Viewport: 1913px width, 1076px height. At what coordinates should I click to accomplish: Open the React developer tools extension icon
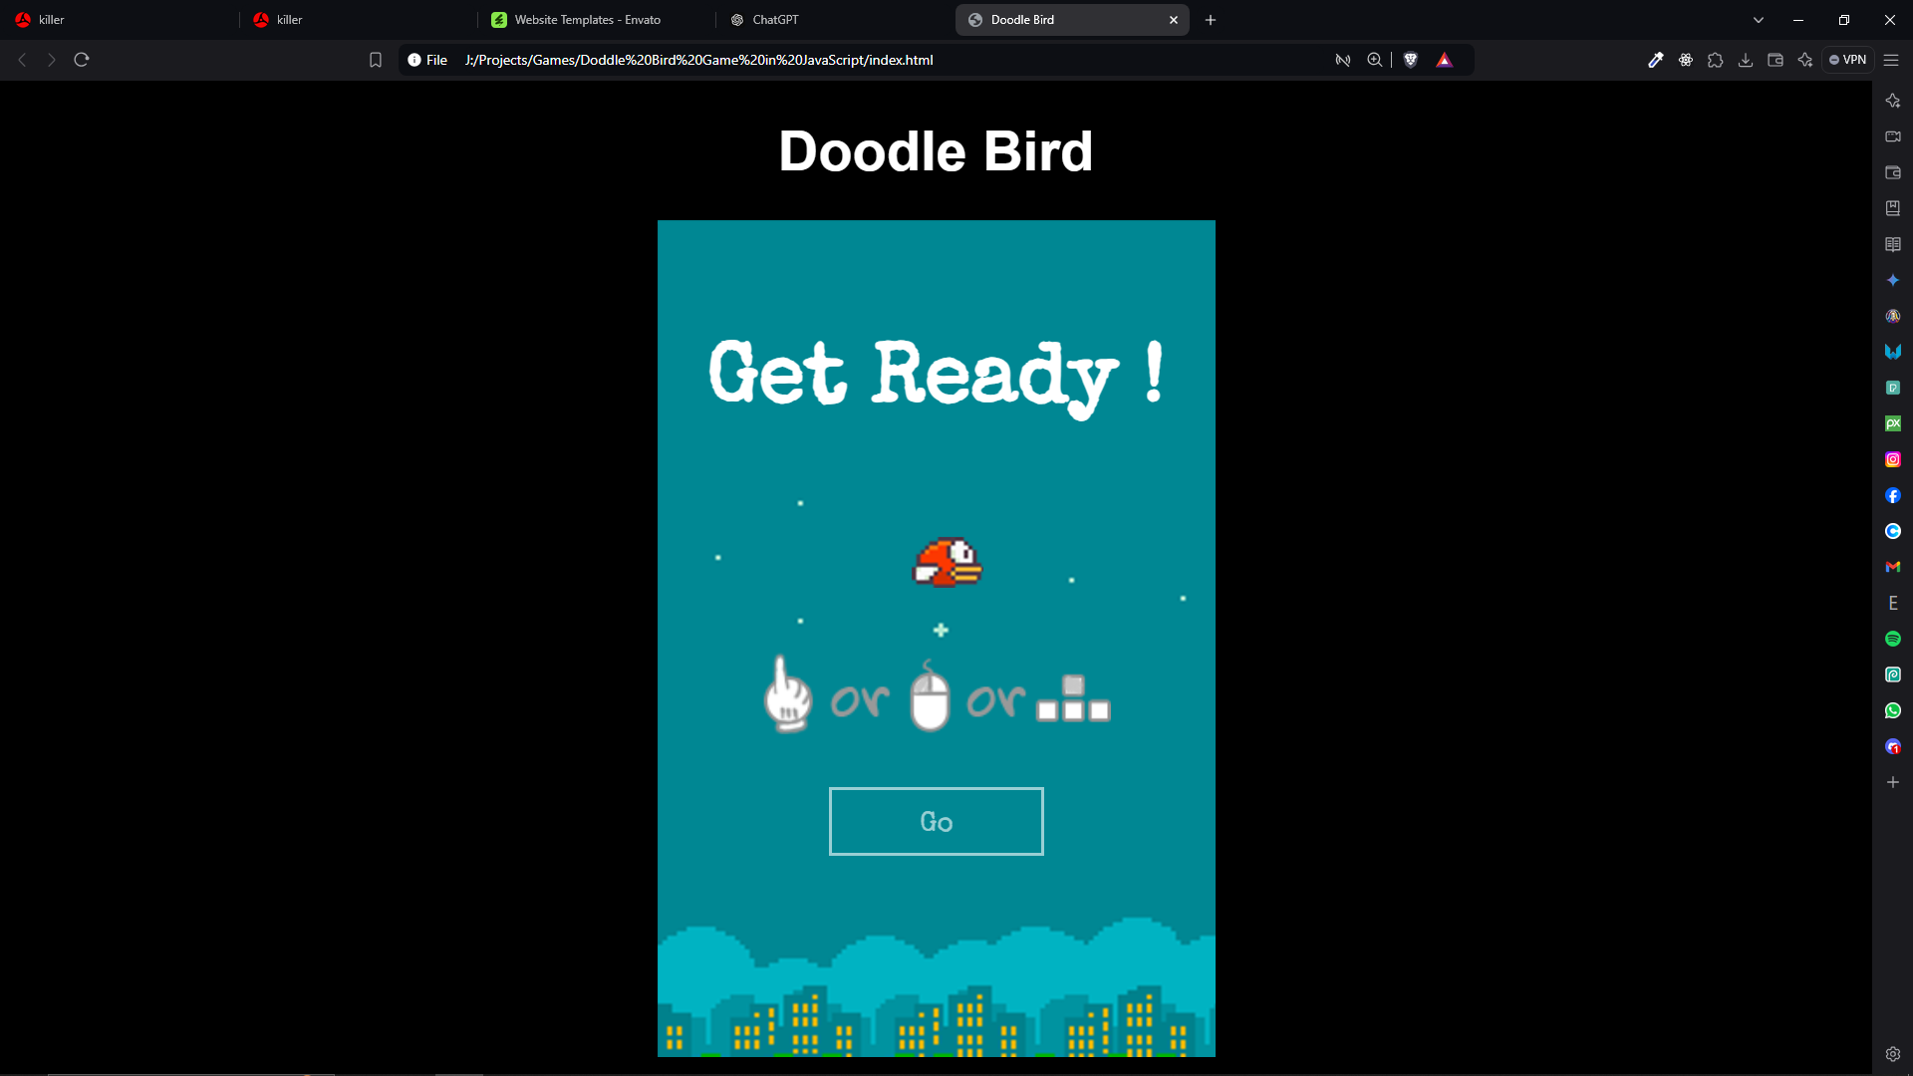click(1686, 60)
